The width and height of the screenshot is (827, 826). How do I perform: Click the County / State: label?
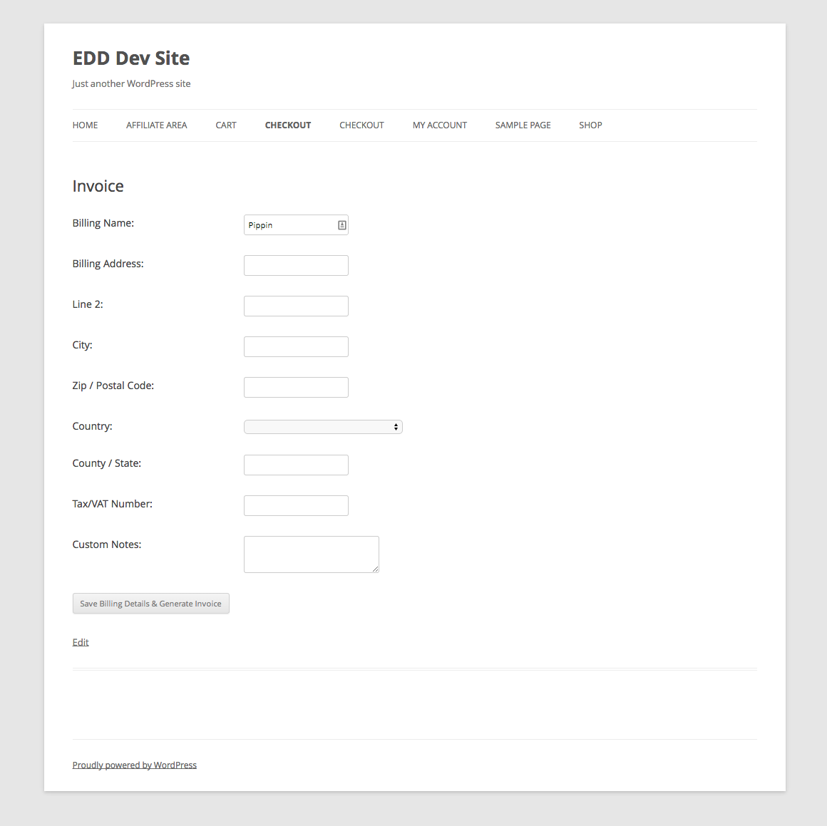pyautogui.click(x=106, y=463)
